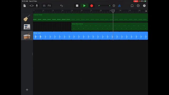
Task: Select the blue drum audio region
Action: pyautogui.click(x=90, y=36)
